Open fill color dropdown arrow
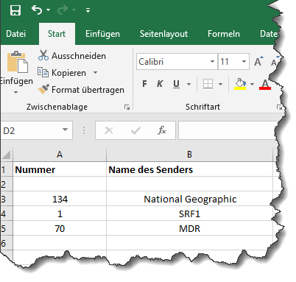Screen dimensions: 296x282 (252, 84)
